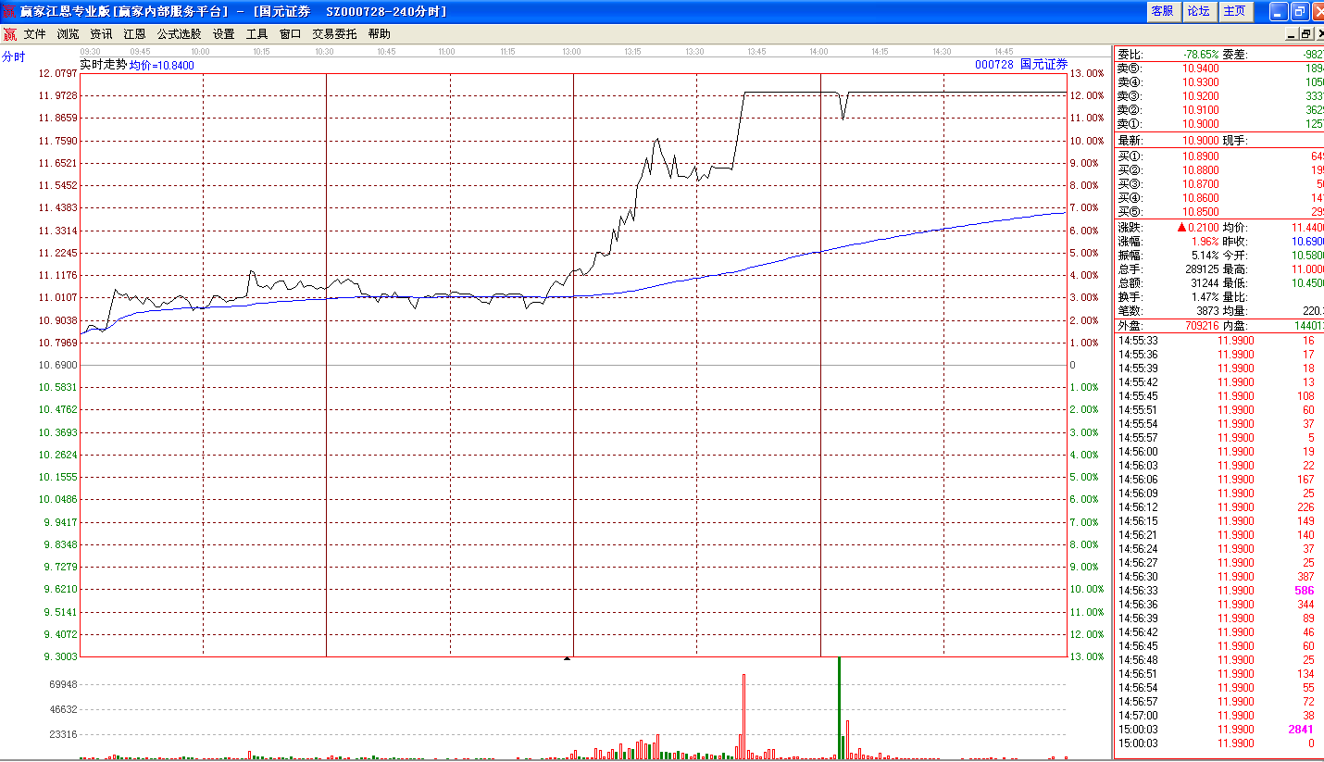
Task: Click the 昨收 10.6900 value
Action: (x=1308, y=242)
